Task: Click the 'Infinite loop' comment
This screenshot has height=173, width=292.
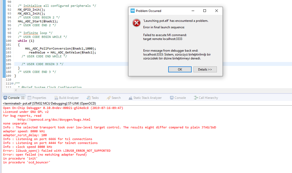Action: click(x=35, y=33)
